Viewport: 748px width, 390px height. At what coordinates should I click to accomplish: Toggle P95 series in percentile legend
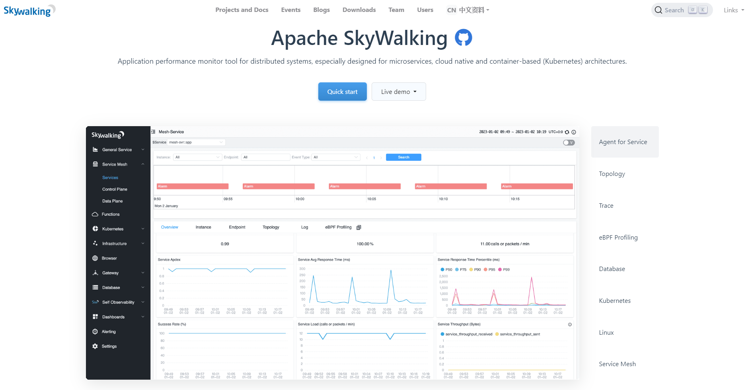coord(489,269)
